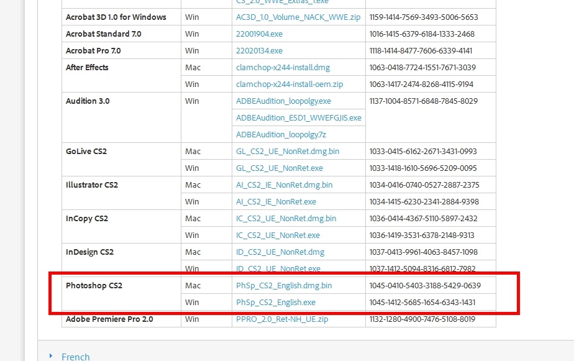Select serial 1045-1412-5685-1654-6343-1431
This screenshot has height=361, width=574.
[422, 303]
